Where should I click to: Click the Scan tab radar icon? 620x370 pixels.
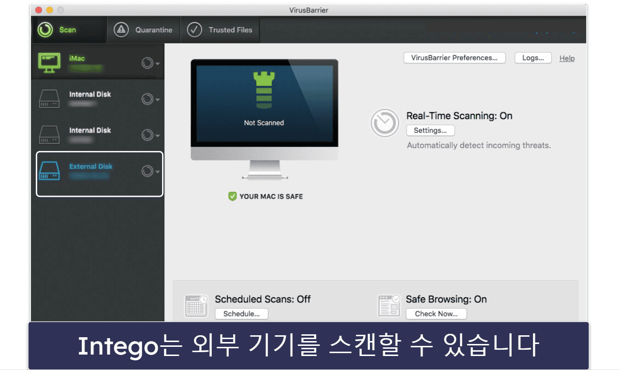point(45,30)
